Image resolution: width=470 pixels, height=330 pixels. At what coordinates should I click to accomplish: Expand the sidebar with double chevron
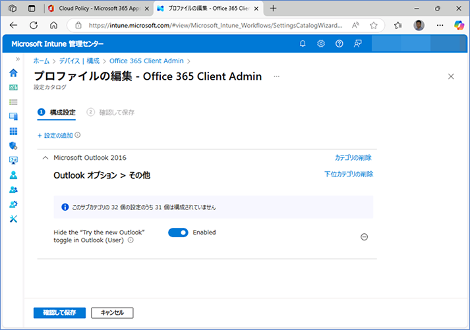18,59
